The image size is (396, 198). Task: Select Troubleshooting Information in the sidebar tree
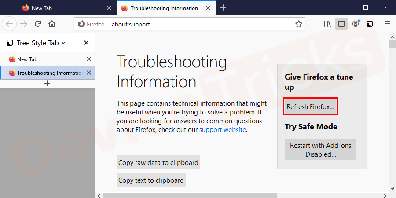pos(48,73)
